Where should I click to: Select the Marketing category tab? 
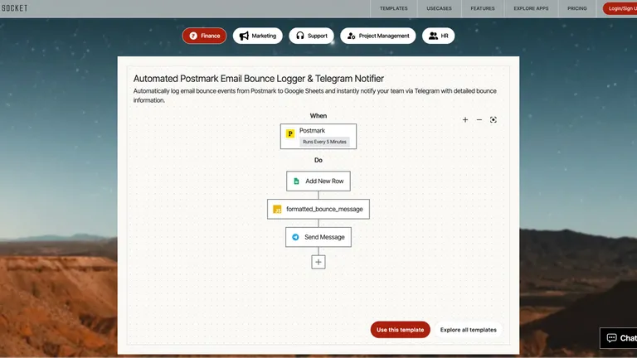click(x=258, y=36)
